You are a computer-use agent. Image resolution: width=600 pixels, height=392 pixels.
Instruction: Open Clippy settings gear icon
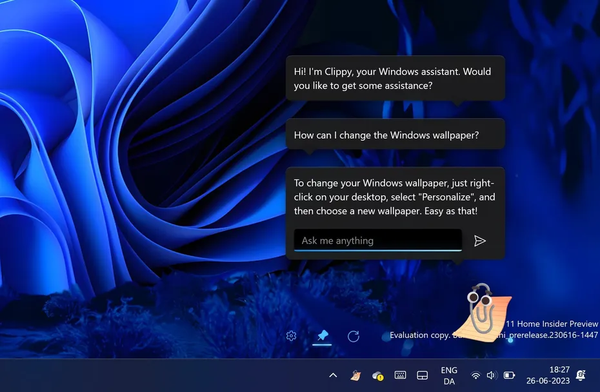(291, 336)
